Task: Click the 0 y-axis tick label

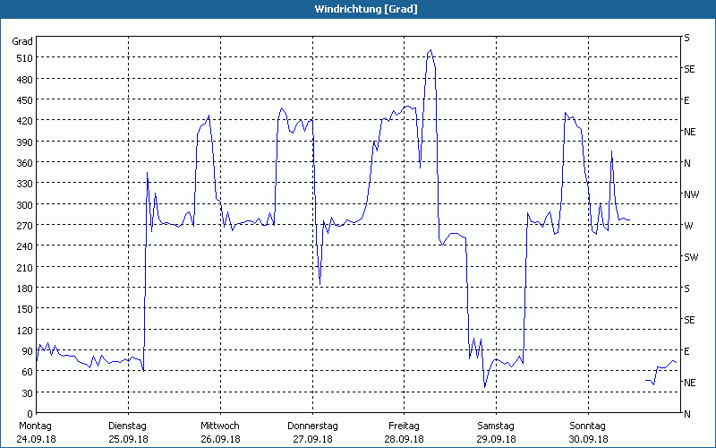Action: click(x=29, y=414)
